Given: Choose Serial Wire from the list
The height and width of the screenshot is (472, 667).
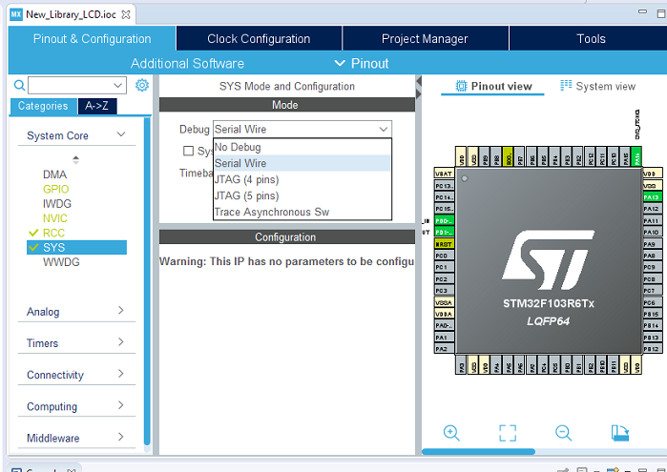Looking at the screenshot, I should pyautogui.click(x=302, y=163).
